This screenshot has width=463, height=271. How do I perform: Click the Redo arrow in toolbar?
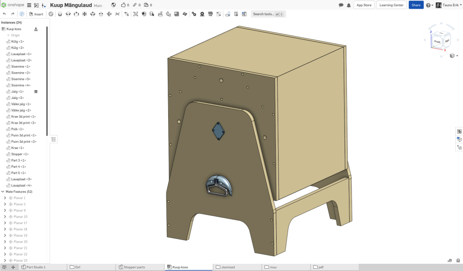13,14
